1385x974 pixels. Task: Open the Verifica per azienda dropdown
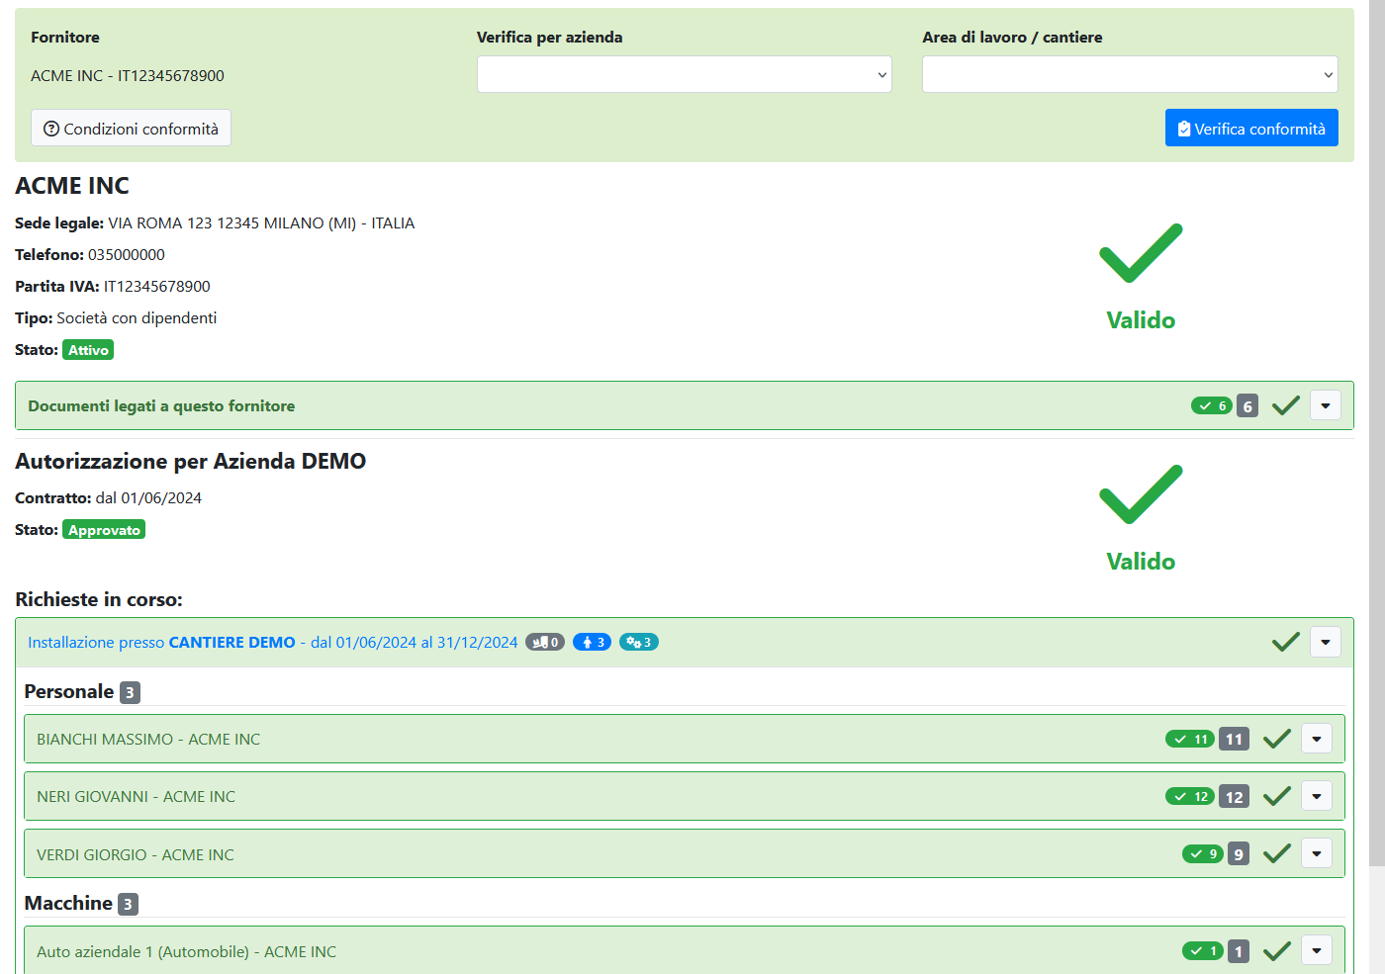[684, 75]
